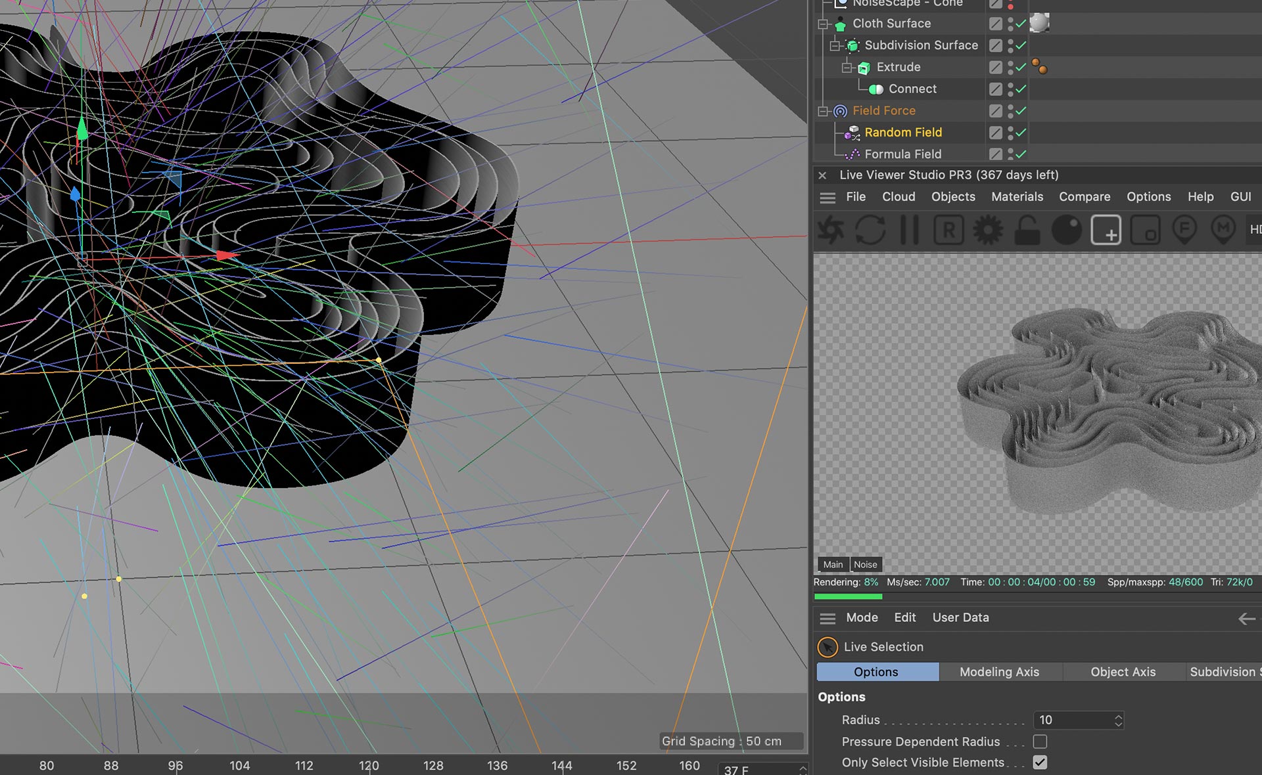Switch to the Modeling Axis tab
1262x775 pixels.
[x=999, y=672]
